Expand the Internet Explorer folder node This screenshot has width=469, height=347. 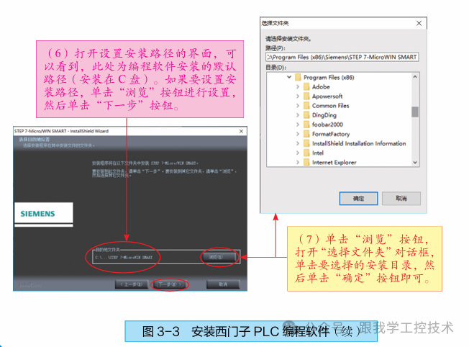click(298, 163)
